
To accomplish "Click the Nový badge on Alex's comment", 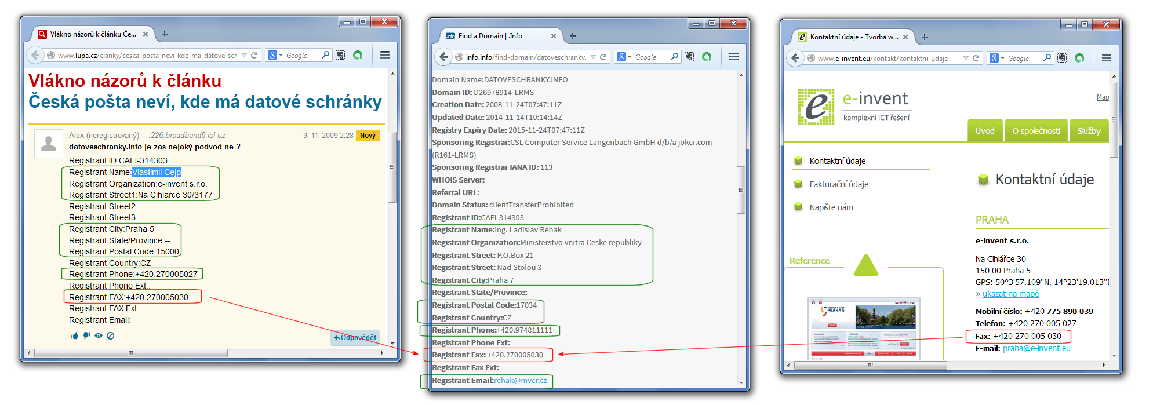I will [368, 135].
